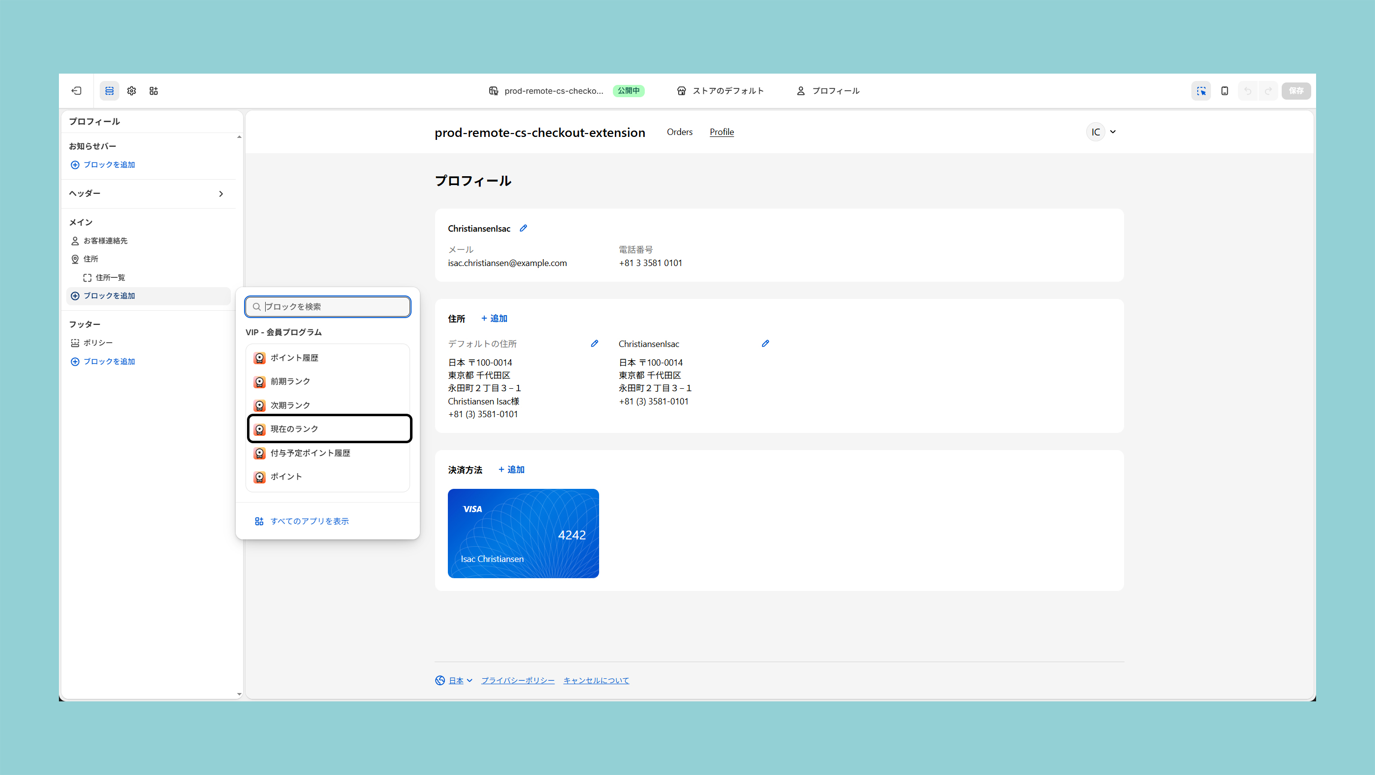The height and width of the screenshot is (775, 1375).
Task: Edit the default address pencil icon
Action: [x=594, y=344]
